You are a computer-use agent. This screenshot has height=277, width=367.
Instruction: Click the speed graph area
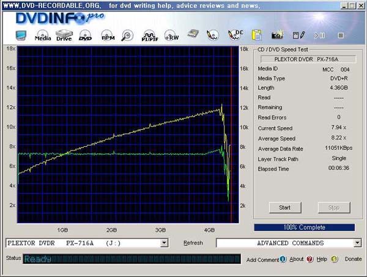pos(128,135)
